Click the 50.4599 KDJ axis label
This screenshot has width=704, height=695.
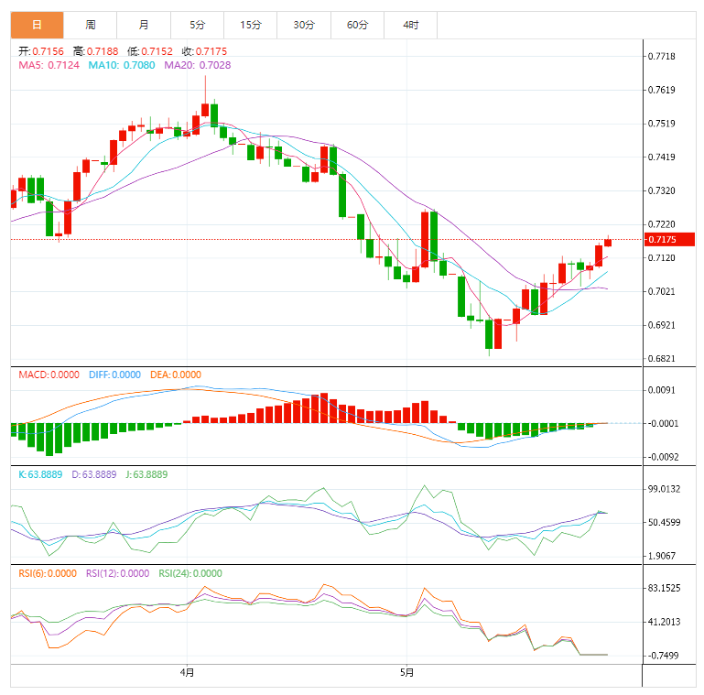(x=665, y=523)
